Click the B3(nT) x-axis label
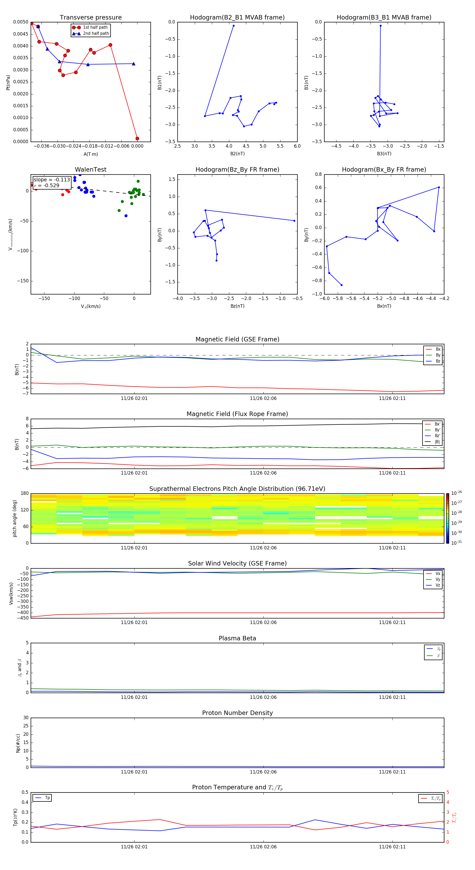Viewport: 475px width, 870px height. (x=384, y=154)
